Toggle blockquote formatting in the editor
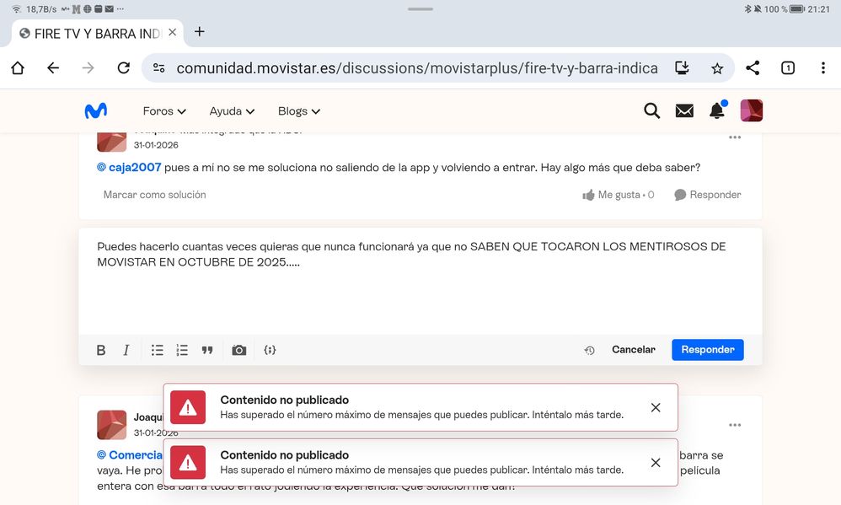 point(207,350)
